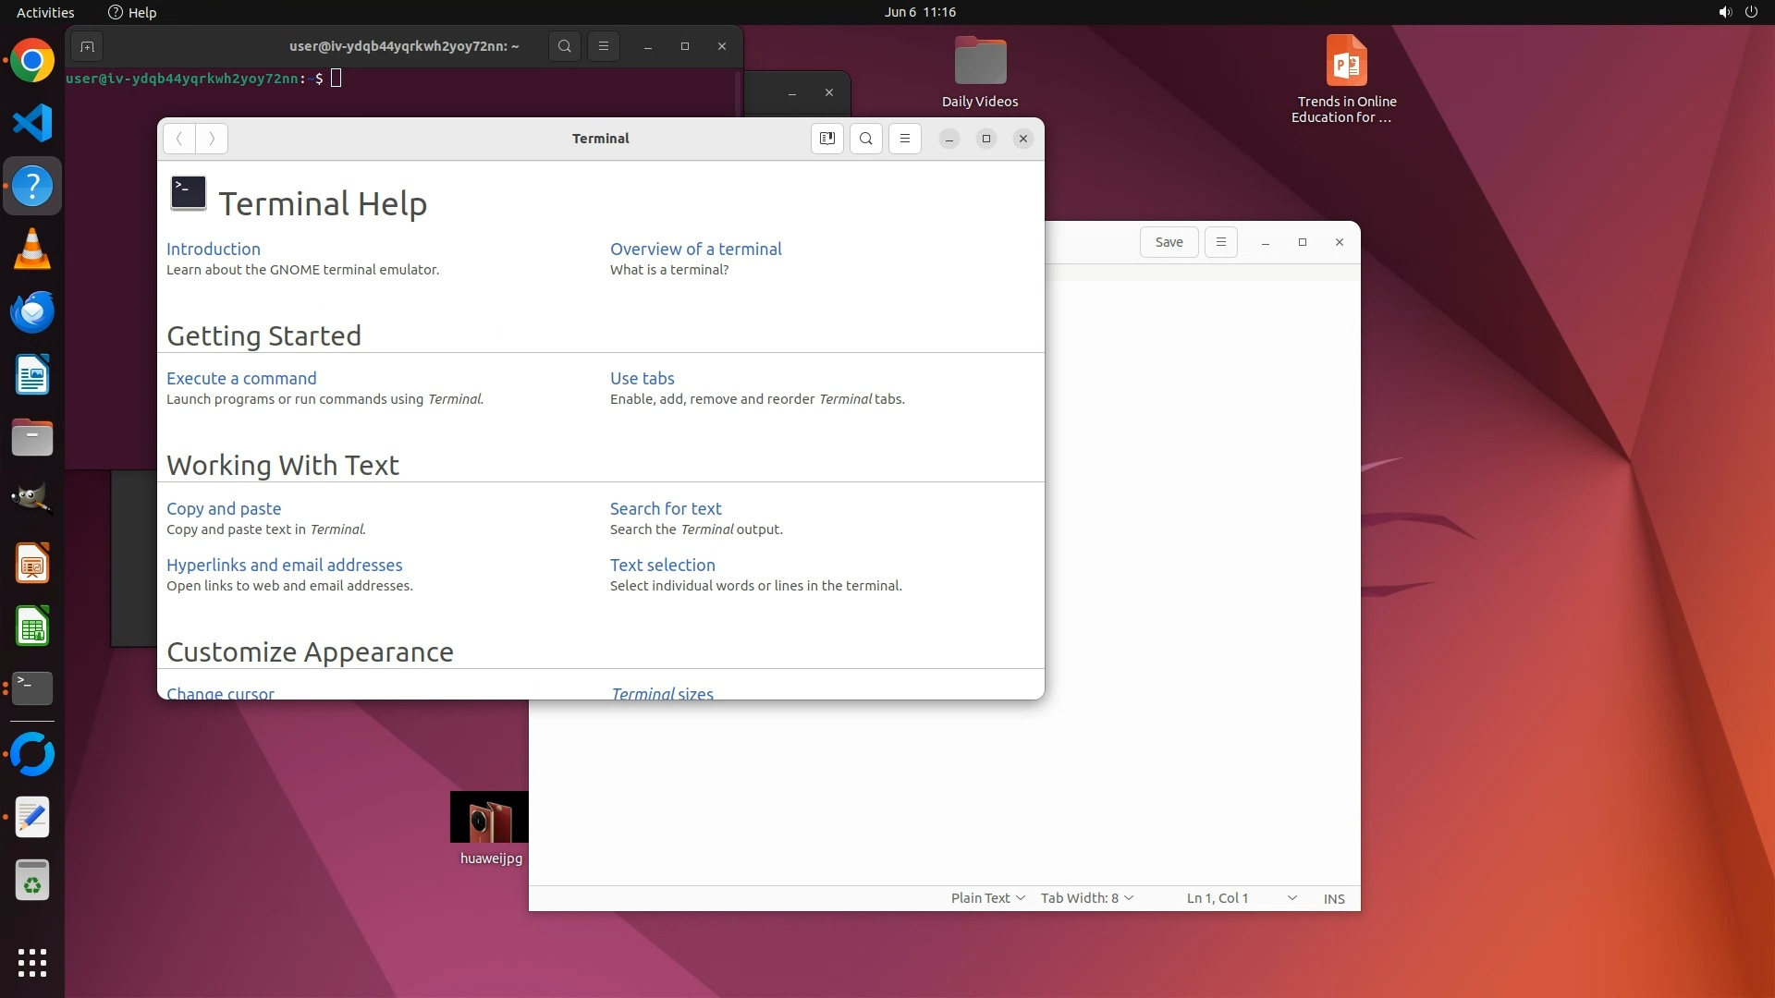This screenshot has width=1775, height=998.
Task: Open the Help window hamburger menu
Action: [904, 139]
